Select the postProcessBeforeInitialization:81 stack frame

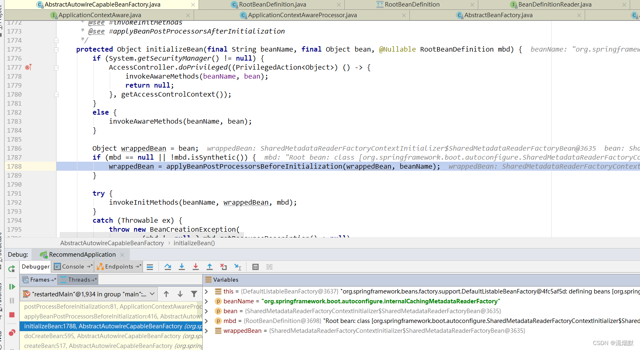111,307
